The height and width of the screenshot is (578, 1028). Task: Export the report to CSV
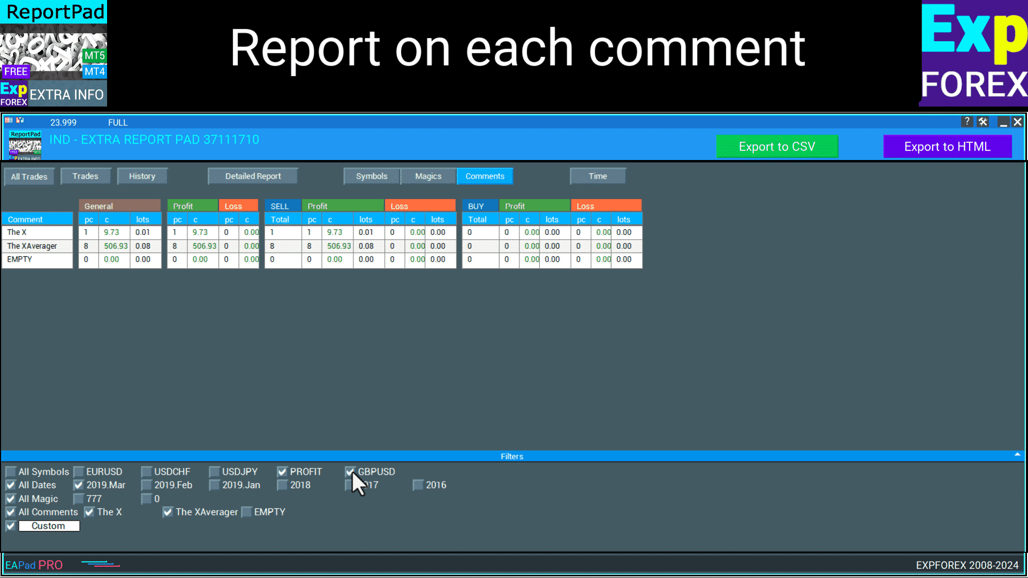coord(776,147)
